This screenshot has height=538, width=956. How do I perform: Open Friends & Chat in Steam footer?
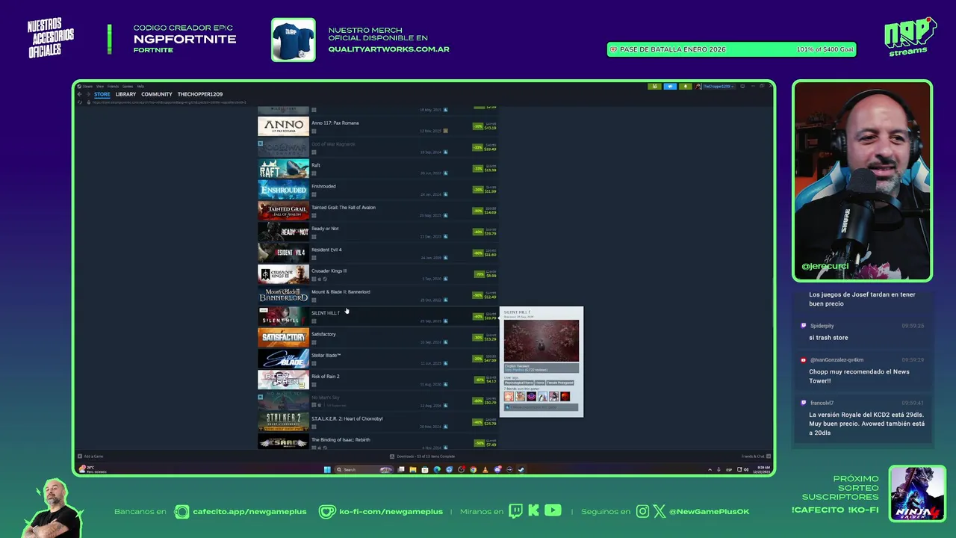click(756, 456)
